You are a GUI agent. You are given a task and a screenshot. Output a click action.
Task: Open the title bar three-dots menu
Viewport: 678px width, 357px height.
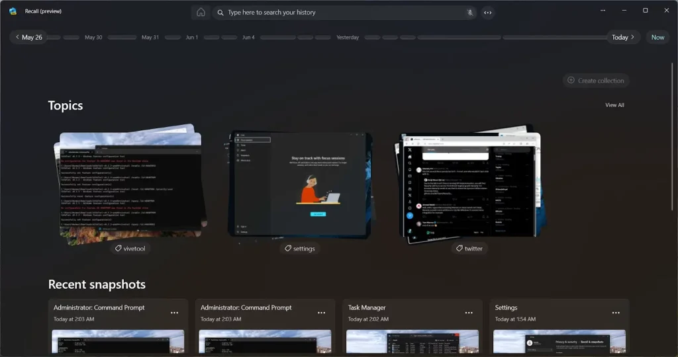coord(603,11)
